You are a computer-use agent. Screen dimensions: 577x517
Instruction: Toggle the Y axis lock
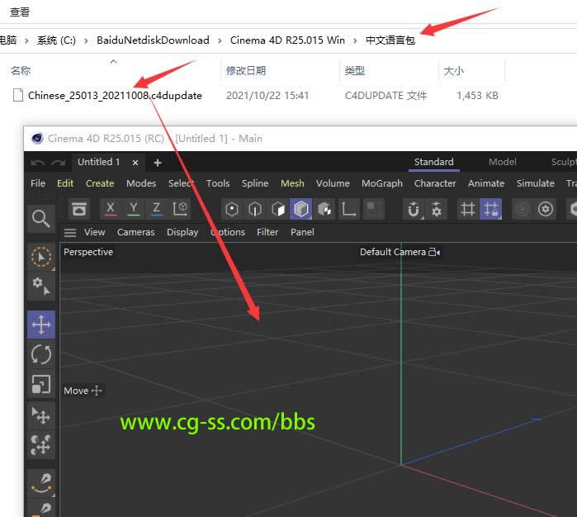coord(134,209)
